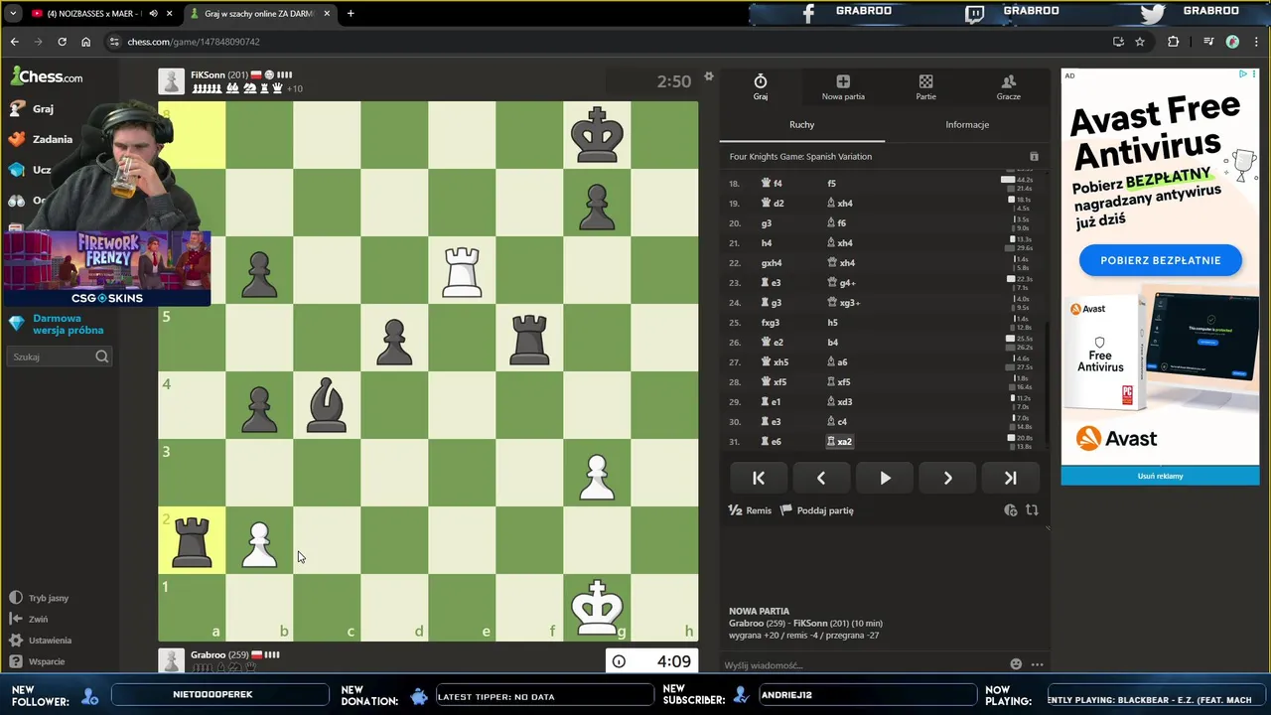Mute the YouTube tab audio icon
The image size is (1271, 715).
[x=153, y=14]
